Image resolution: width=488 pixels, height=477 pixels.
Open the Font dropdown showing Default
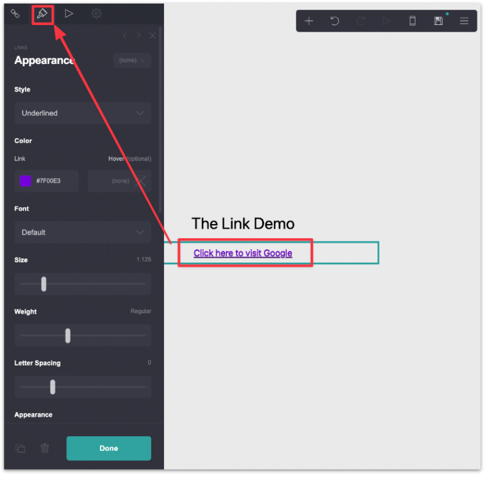point(82,232)
